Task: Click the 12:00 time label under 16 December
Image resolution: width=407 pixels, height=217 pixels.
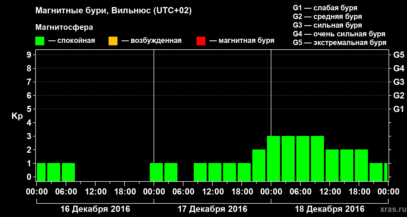Action: pyautogui.click(x=95, y=192)
